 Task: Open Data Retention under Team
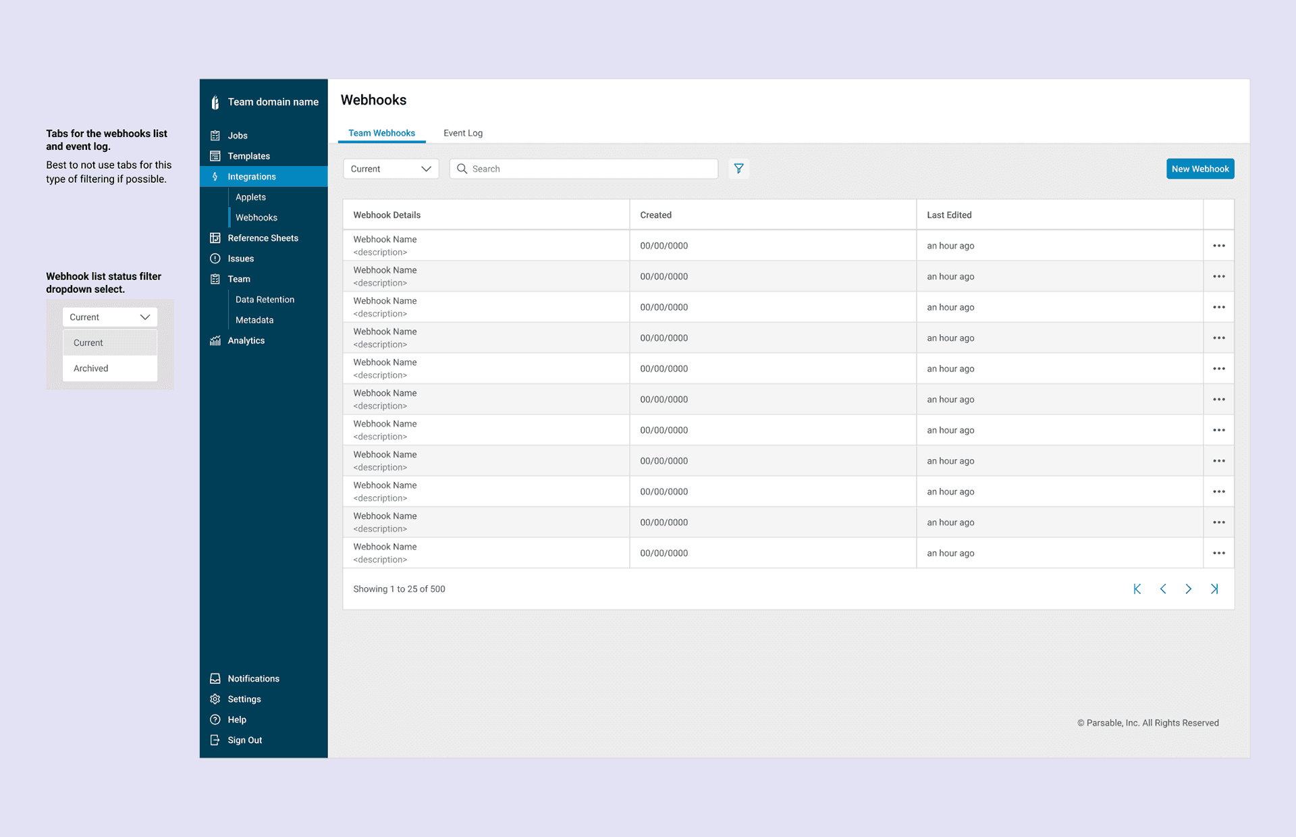[265, 300]
